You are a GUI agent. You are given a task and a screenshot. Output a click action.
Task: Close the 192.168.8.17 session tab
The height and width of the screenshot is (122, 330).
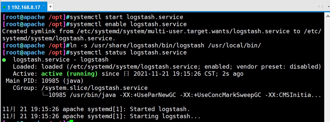pos(44,5)
